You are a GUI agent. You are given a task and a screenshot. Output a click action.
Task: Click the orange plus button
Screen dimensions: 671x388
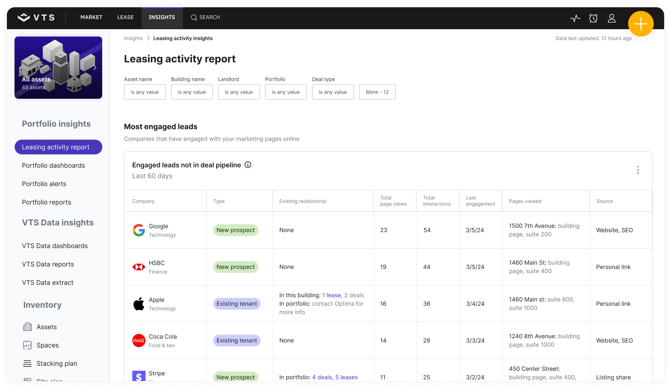641,23
